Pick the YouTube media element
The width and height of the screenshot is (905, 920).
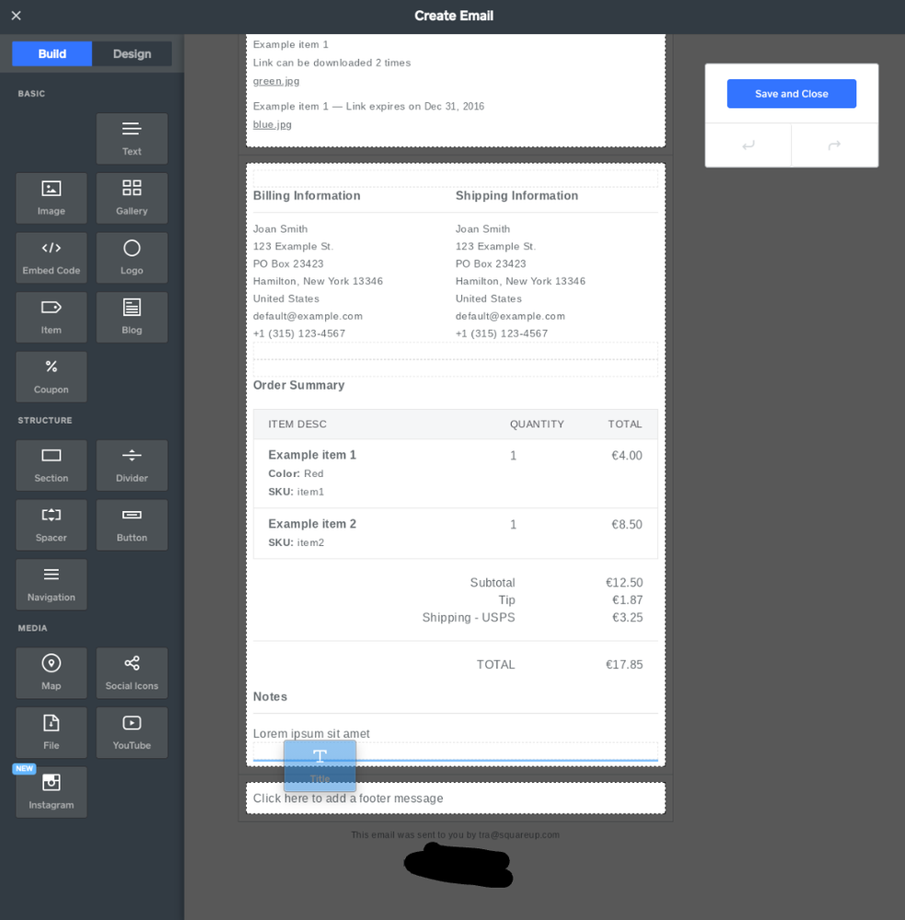[132, 733]
